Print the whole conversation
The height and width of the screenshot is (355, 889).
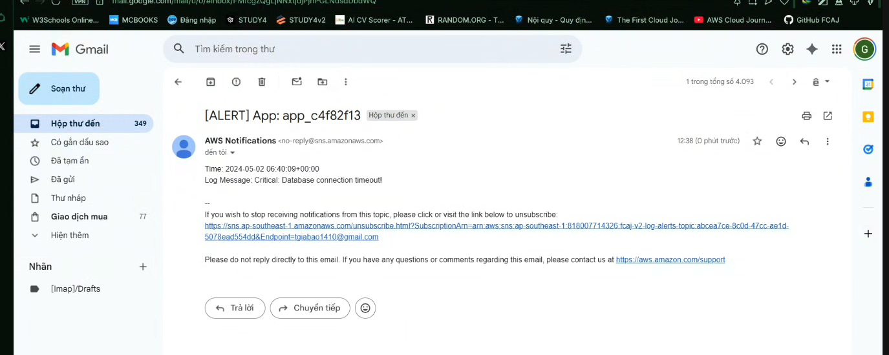[806, 116]
